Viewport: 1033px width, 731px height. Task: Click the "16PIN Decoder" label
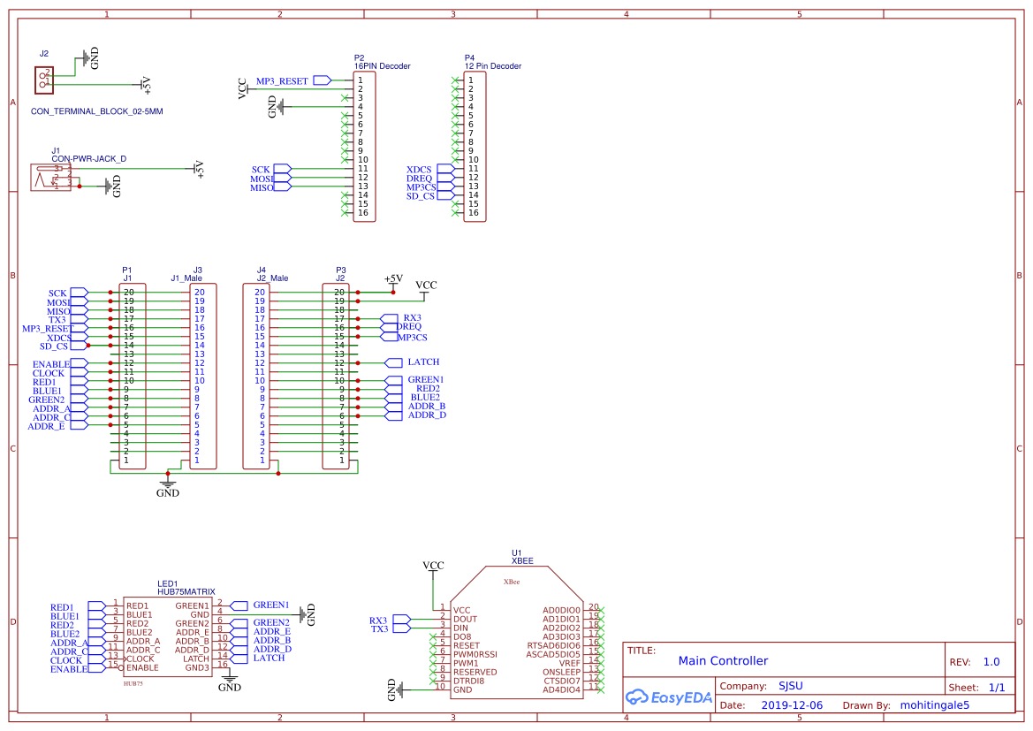382,66
